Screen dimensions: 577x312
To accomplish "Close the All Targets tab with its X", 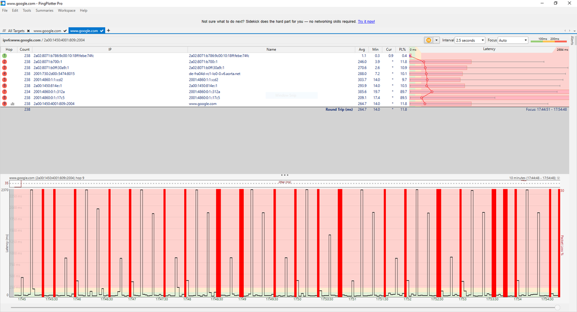I will click(x=28, y=31).
